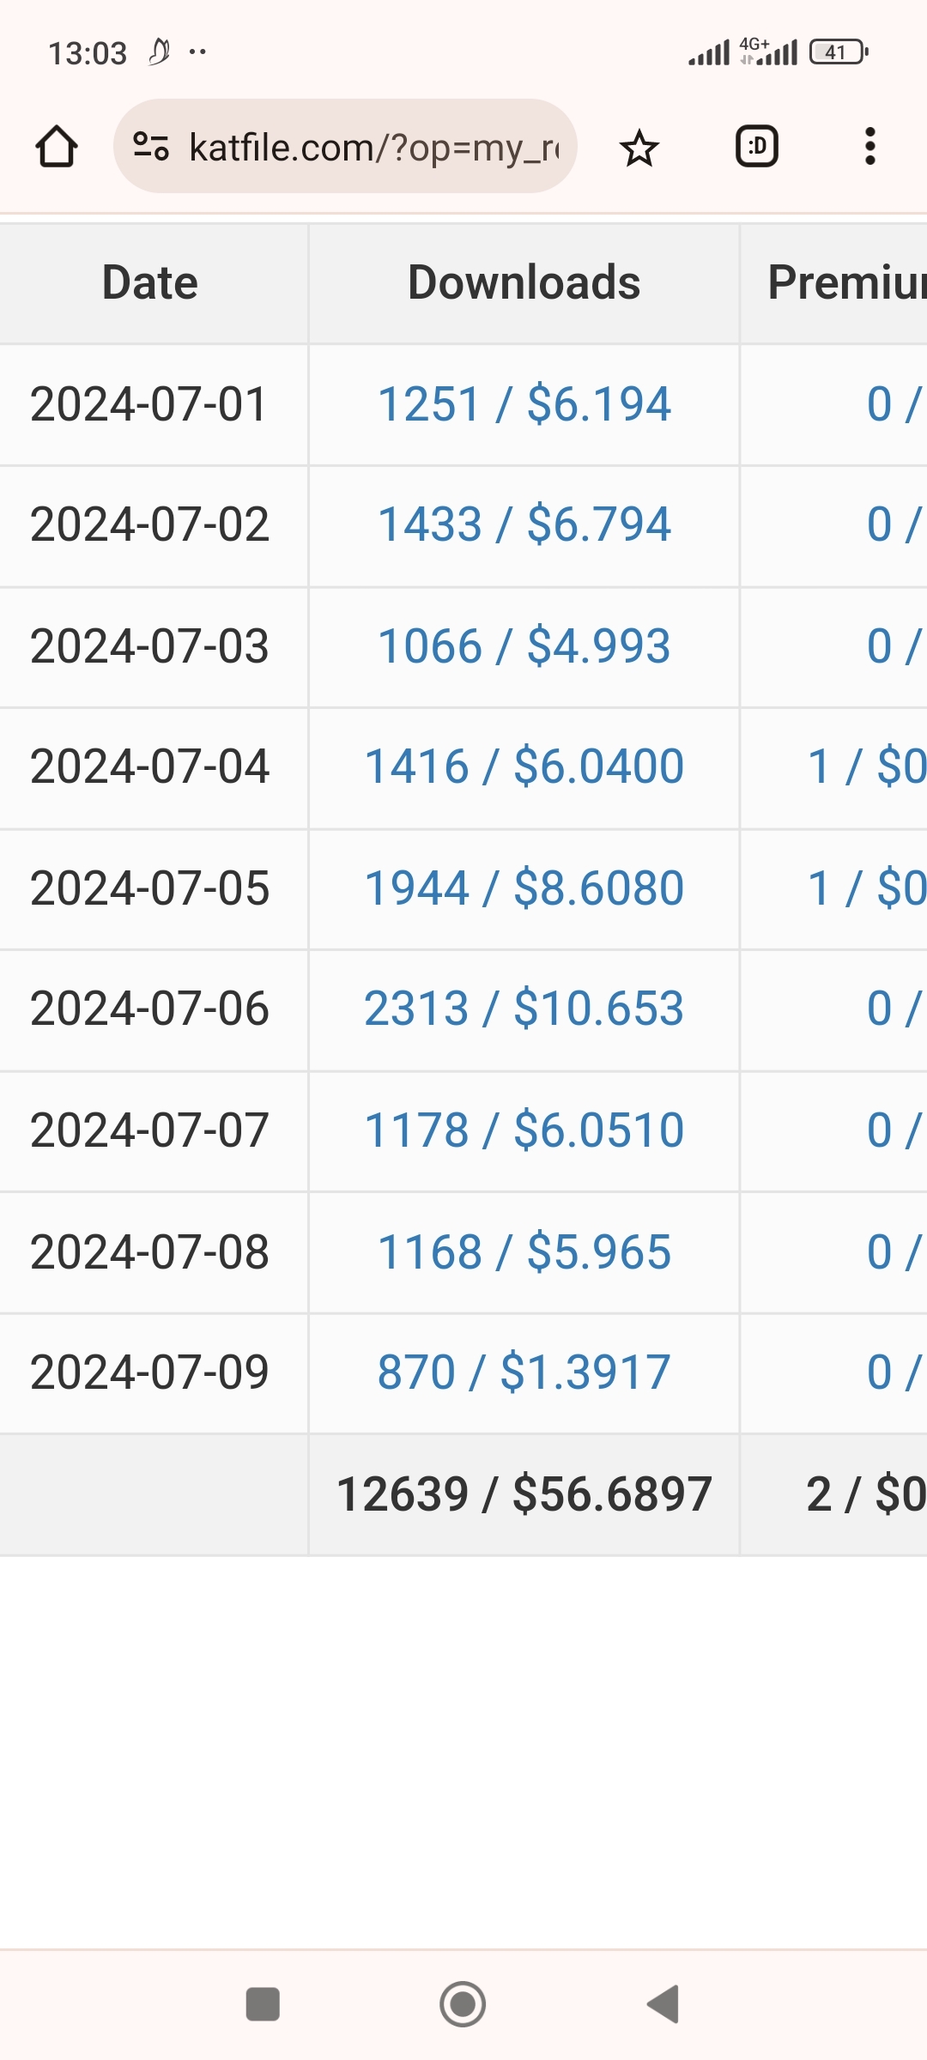Bookmark page with the star icon
Image resolution: width=927 pixels, height=2060 pixels.
(x=639, y=148)
